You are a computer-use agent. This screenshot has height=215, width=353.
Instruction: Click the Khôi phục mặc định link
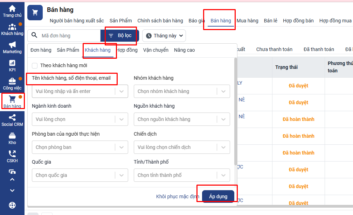(x=178, y=196)
